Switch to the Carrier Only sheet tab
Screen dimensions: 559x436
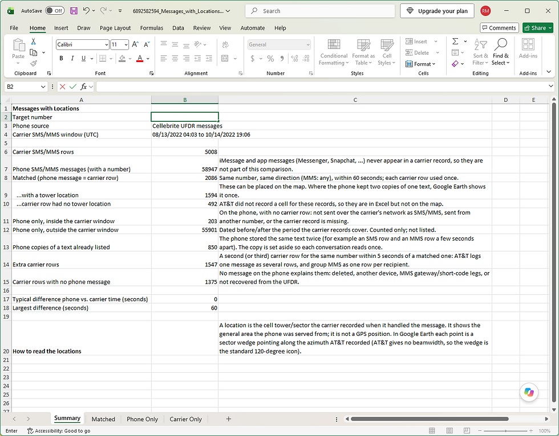point(185,419)
